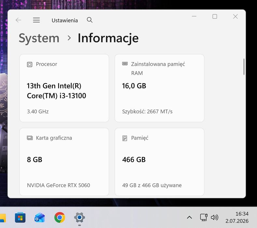Open the Karta graficzna card
The image size is (257, 228).
64,162
